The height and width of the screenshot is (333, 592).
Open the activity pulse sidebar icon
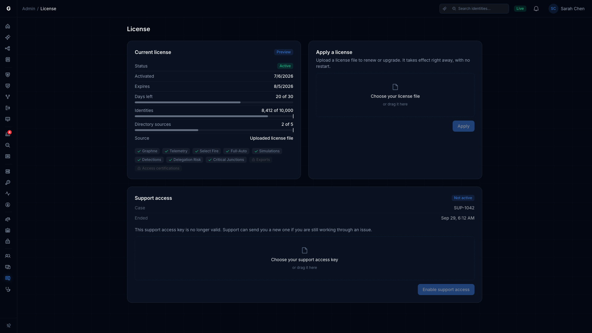coord(8,194)
